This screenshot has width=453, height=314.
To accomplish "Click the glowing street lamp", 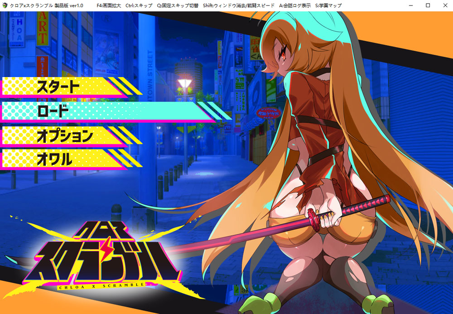I will 184,83.
